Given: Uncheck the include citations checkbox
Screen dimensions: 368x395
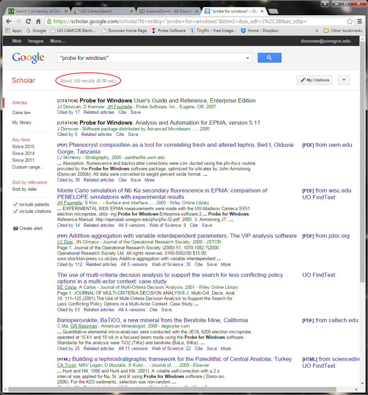Looking at the screenshot, I should [x=15, y=211].
